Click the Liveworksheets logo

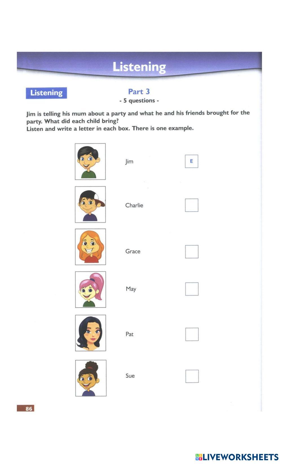pos(237,457)
